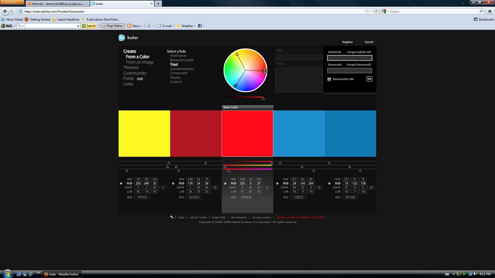Open the Windows Start orb

pyautogui.click(x=7, y=274)
